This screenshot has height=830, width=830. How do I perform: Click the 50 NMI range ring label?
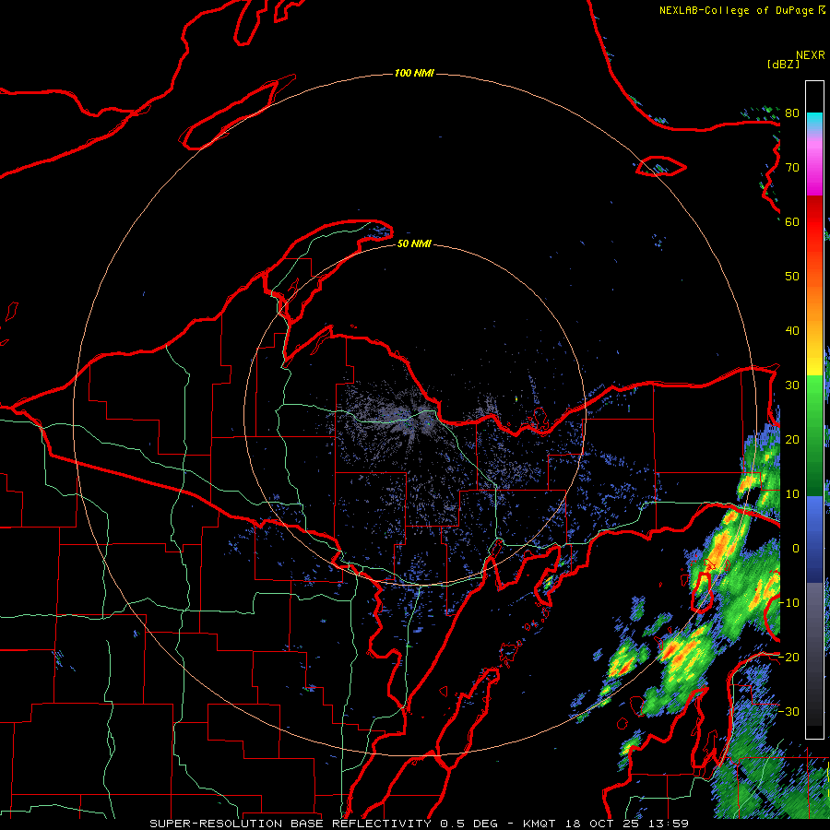pos(414,243)
